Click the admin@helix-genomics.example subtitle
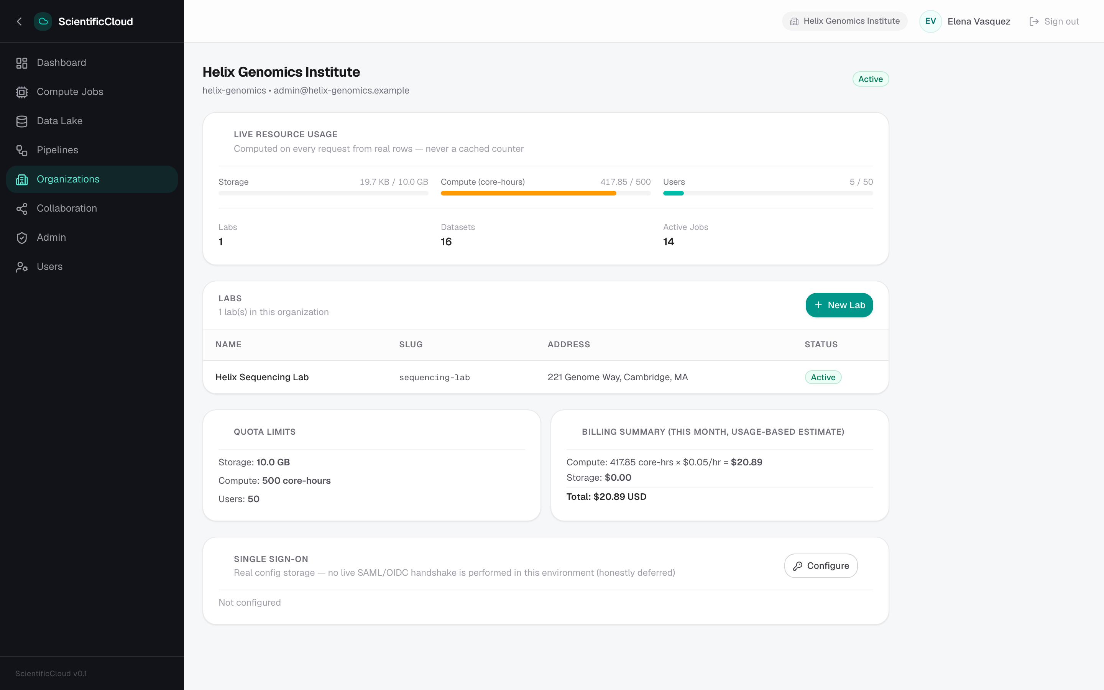Screen dimensions: 1104x690 pyautogui.click(x=341, y=90)
